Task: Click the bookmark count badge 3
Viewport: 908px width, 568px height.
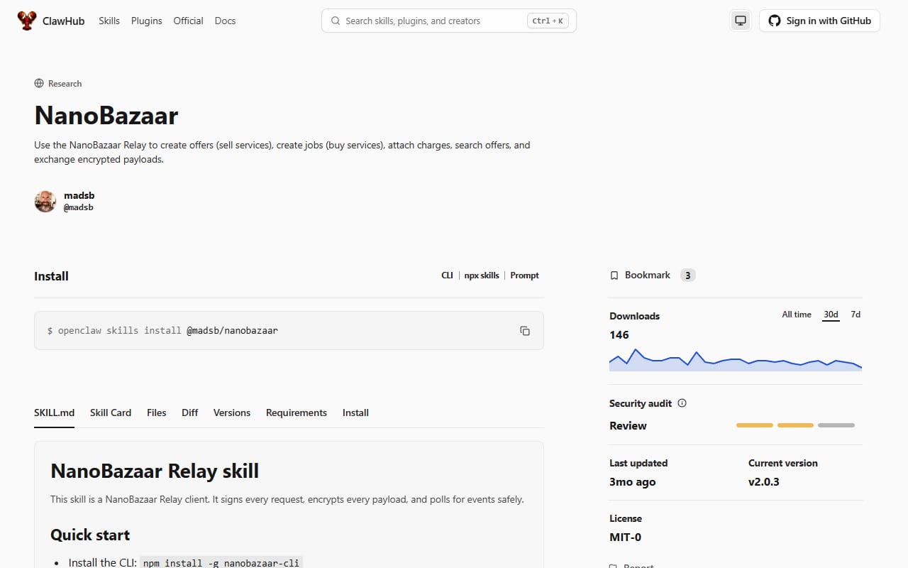Action: pos(688,275)
